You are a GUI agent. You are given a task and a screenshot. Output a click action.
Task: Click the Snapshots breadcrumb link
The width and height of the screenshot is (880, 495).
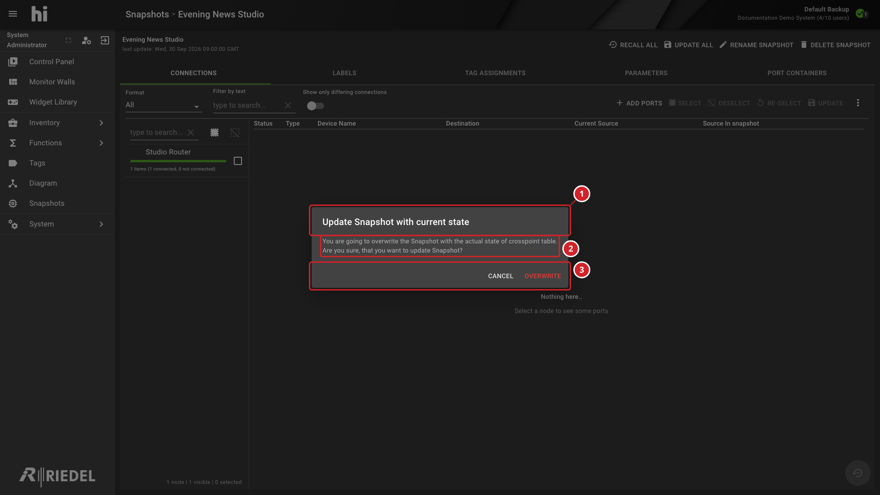click(x=147, y=14)
